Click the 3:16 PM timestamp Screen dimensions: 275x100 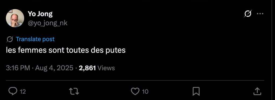(x=18, y=68)
